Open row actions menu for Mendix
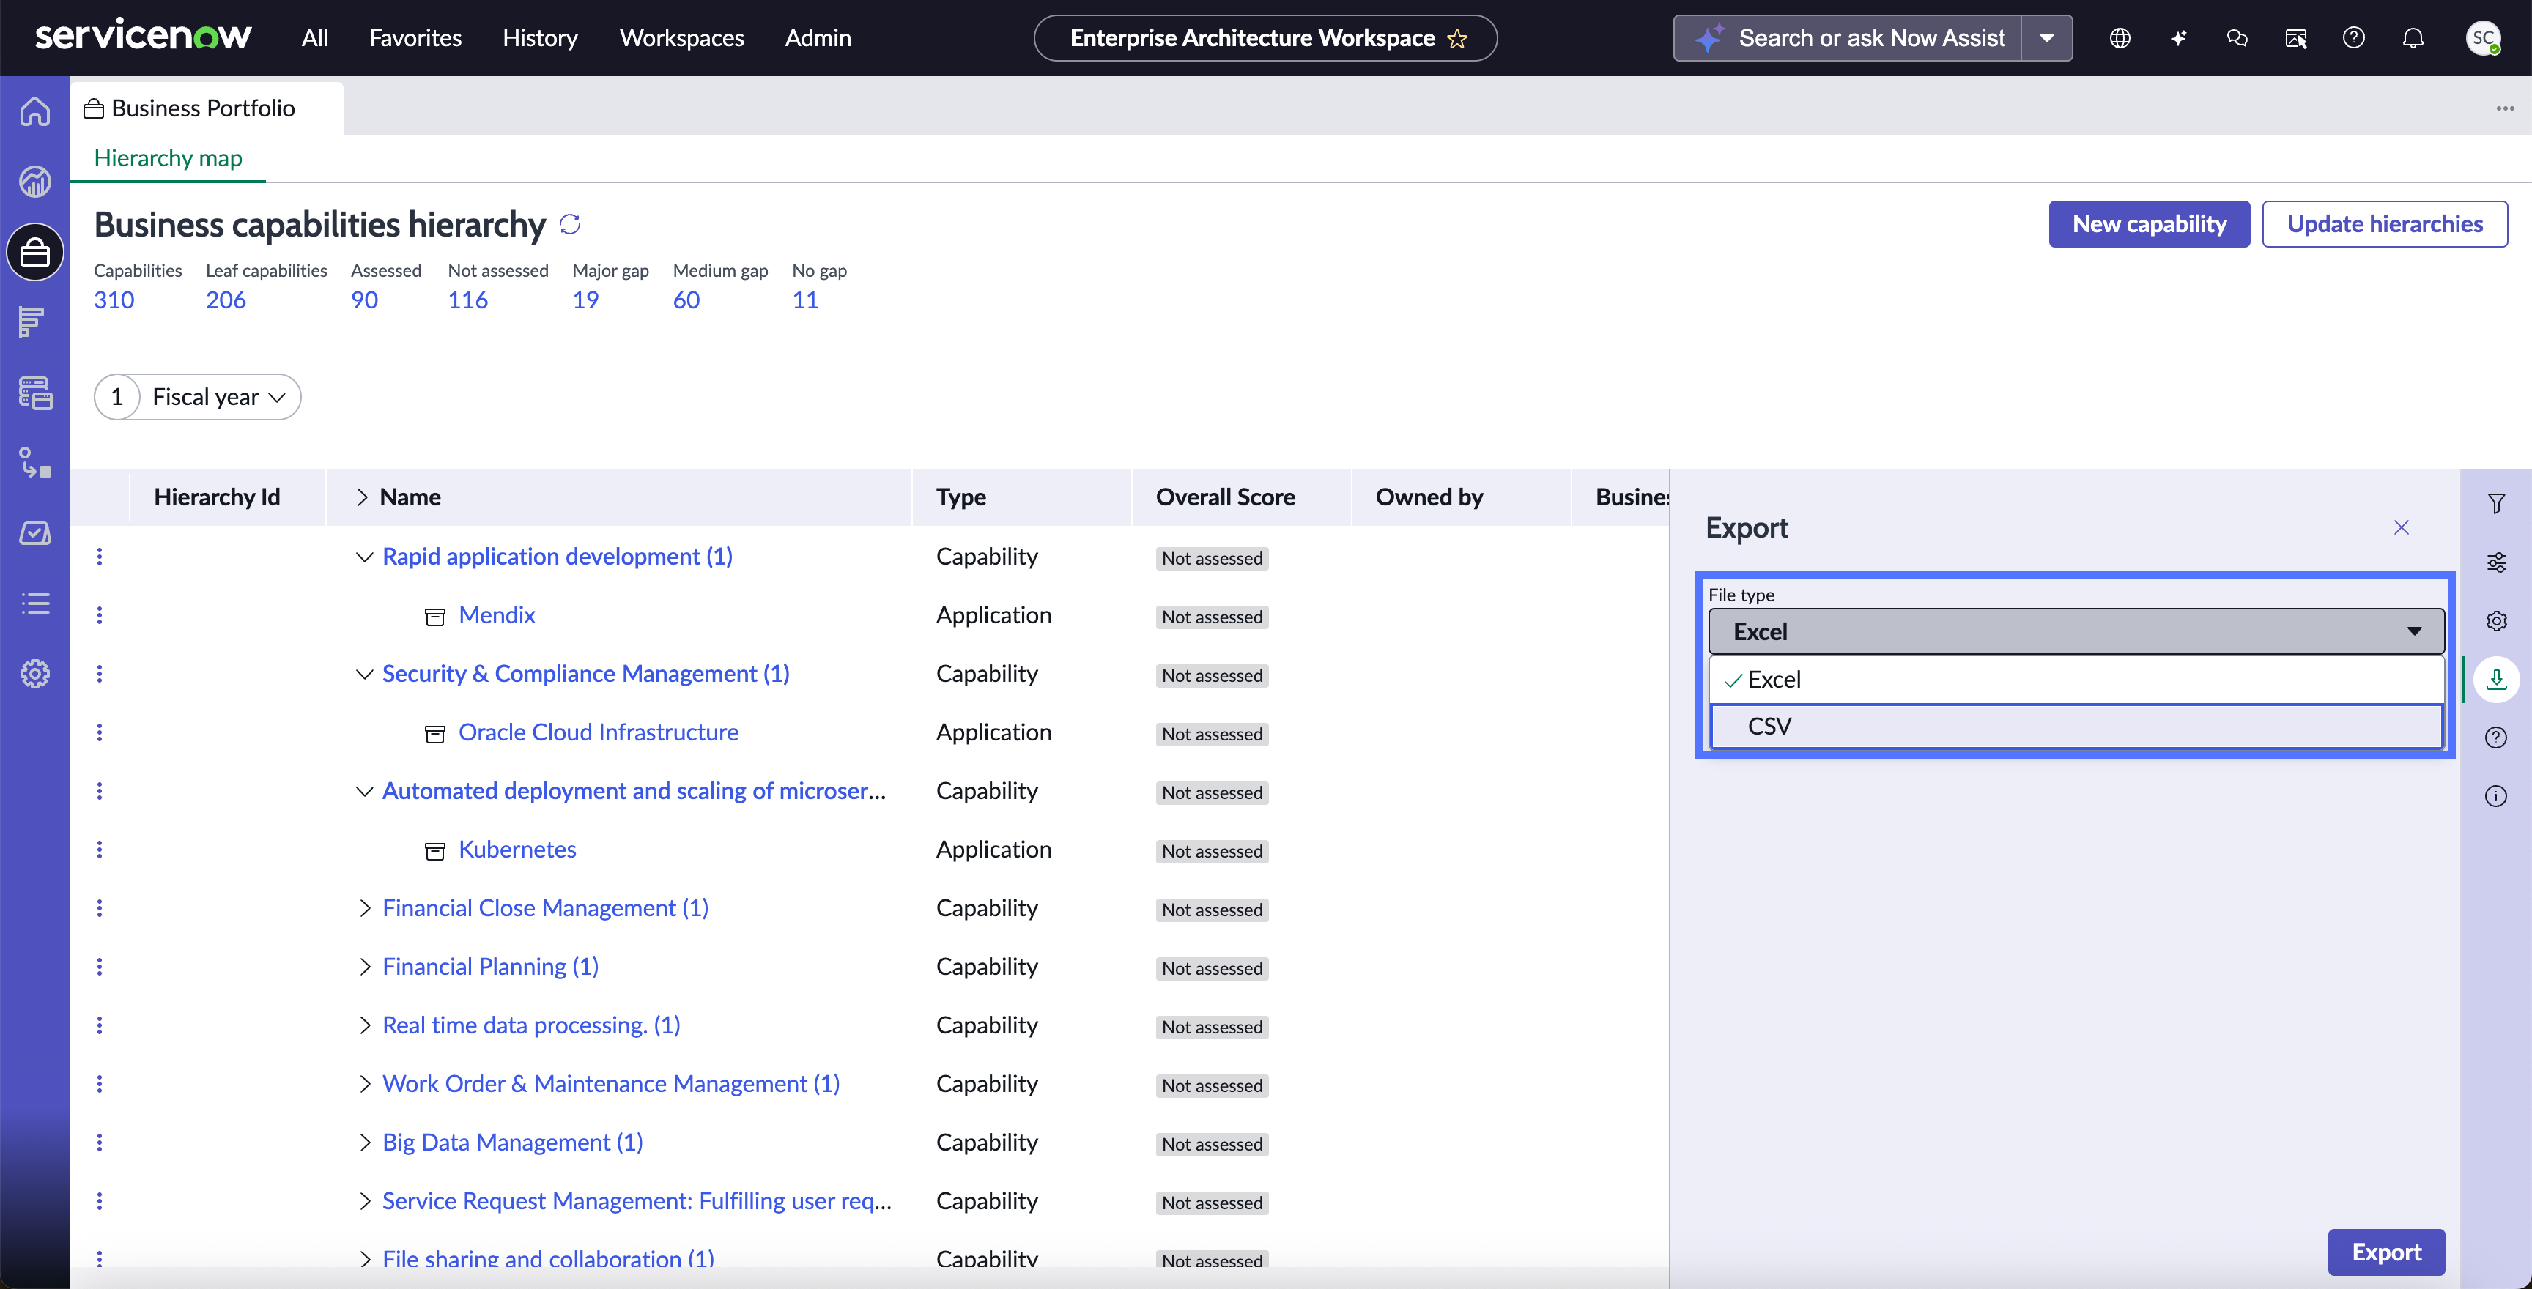 click(100, 615)
